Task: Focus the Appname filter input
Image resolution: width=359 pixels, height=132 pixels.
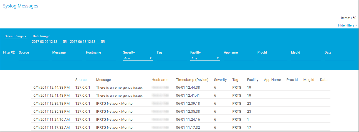Action: coord(239,58)
